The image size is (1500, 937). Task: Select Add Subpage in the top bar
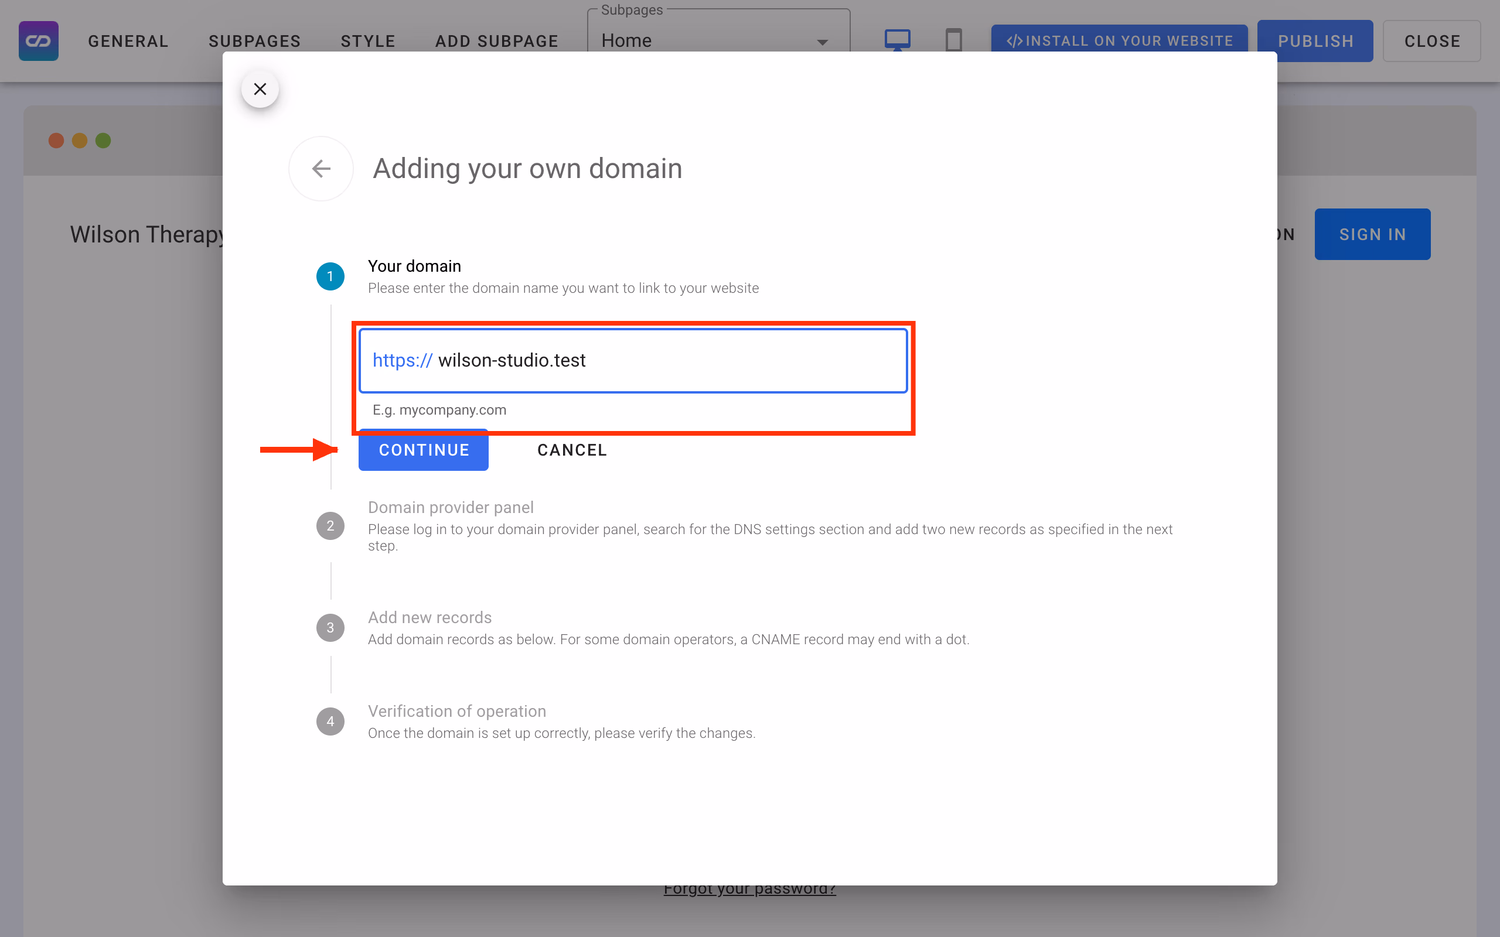pos(496,41)
